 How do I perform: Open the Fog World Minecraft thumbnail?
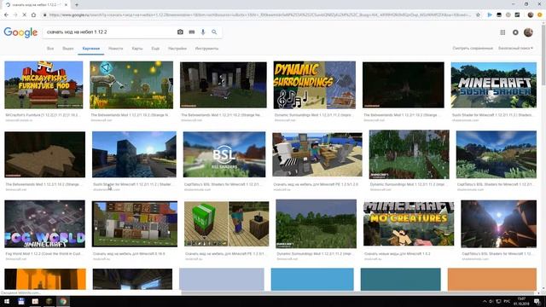click(x=44, y=223)
